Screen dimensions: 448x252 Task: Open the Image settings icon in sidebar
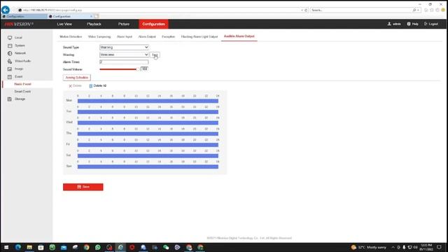point(10,69)
